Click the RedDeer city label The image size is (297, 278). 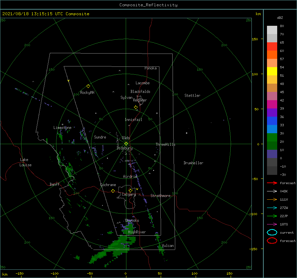tap(140, 100)
